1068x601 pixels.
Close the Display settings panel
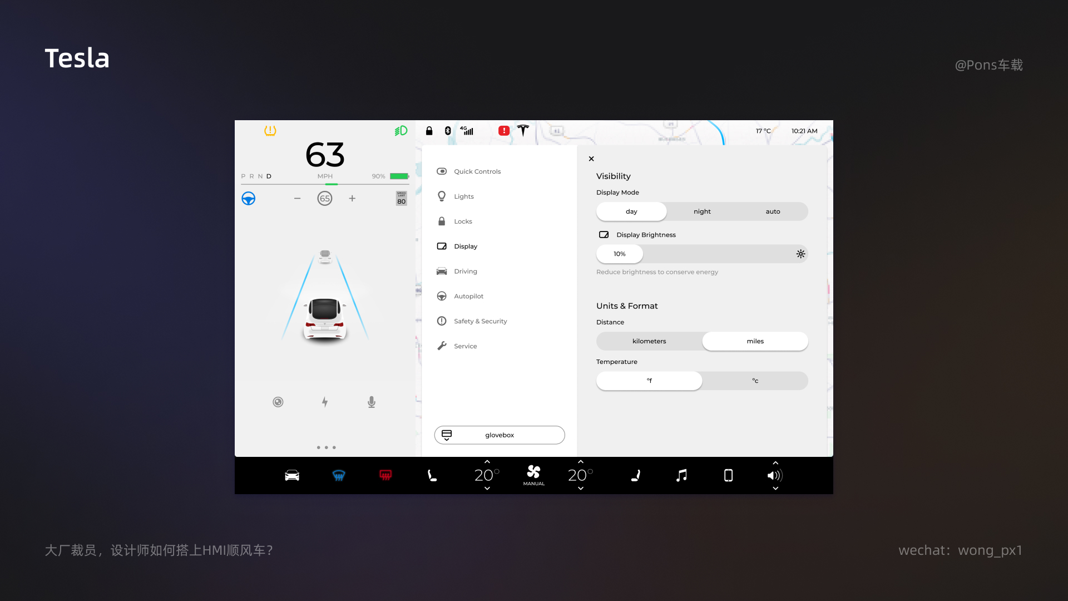591,159
